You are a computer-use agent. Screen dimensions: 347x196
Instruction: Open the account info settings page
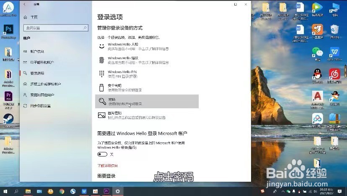pos(34,52)
